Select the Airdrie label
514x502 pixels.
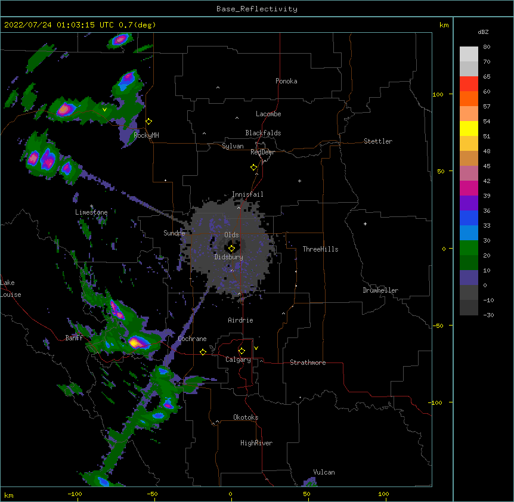point(241,320)
